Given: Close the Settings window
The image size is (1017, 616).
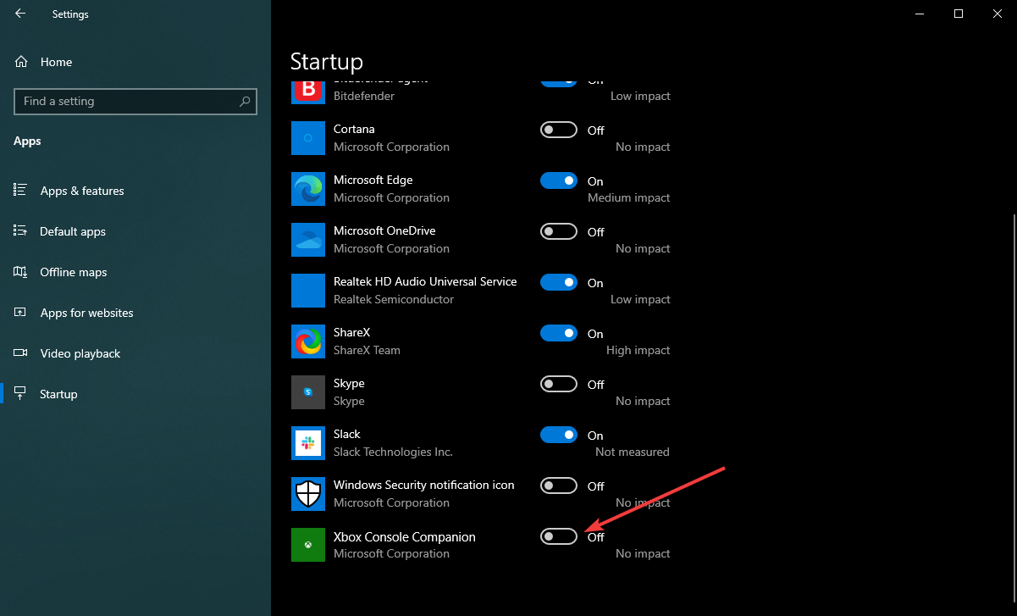Looking at the screenshot, I should (x=998, y=14).
